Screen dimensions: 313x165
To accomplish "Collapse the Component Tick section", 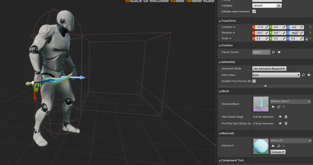I will 219,161.
